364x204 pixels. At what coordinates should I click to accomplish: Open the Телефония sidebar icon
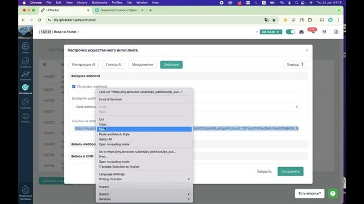point(26,62)
